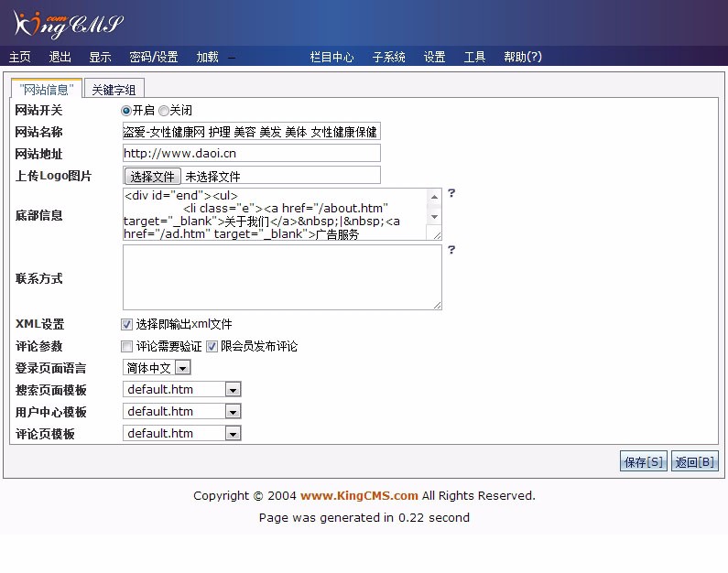This screenshot has height=573, width=728.
Task: Toggle 限会员发布评论 checkbox
Action: 212,346
